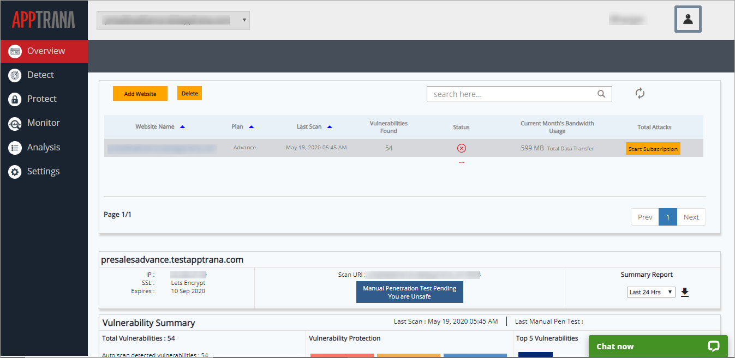Click the Status column header
This screenshot has height=358, width=735.
pyautogui.click(x=461, y=127)
